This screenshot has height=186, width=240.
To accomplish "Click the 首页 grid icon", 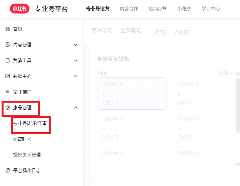I will coord(7,29).
